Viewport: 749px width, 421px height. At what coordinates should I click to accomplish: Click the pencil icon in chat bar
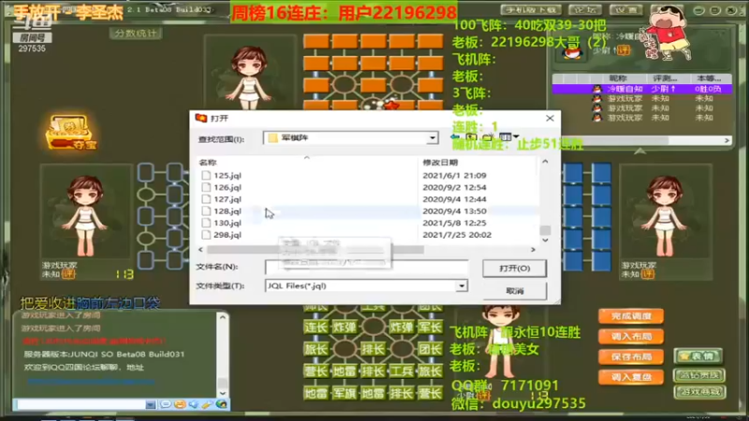207,404
